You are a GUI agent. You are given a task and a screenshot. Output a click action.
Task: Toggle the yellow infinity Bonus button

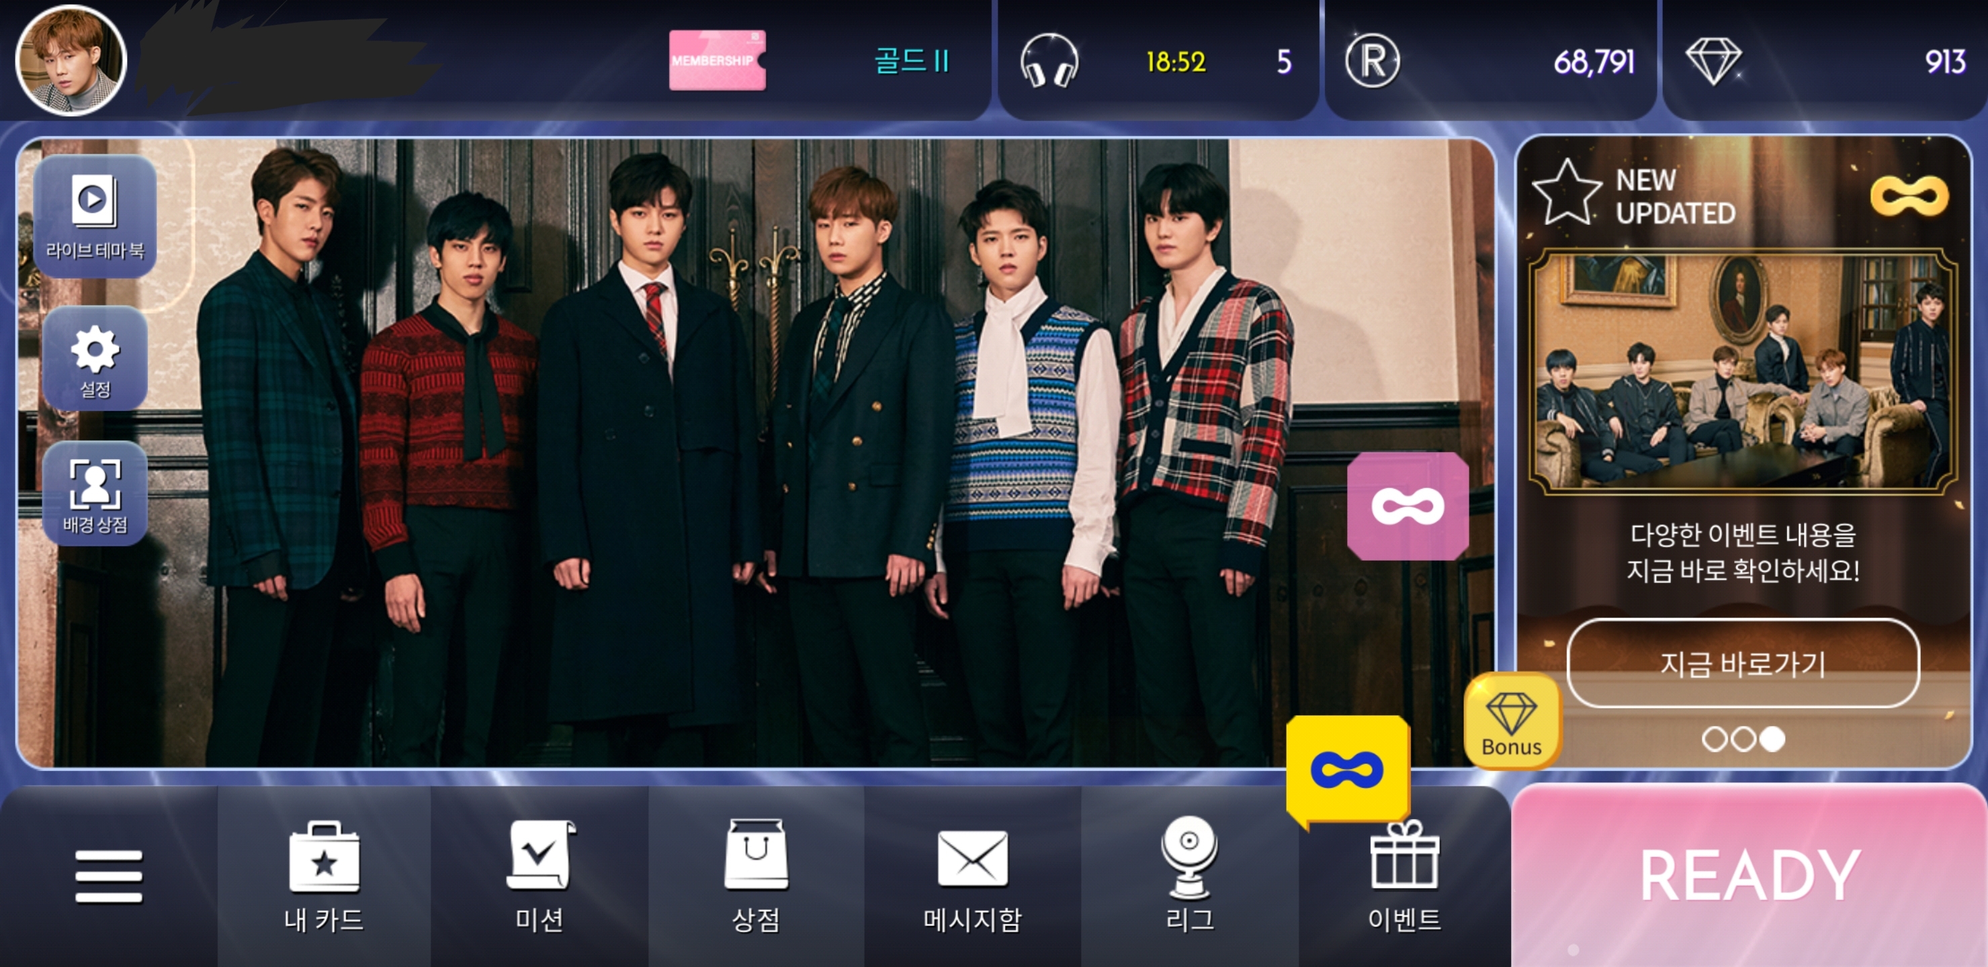pos(1348,767)
